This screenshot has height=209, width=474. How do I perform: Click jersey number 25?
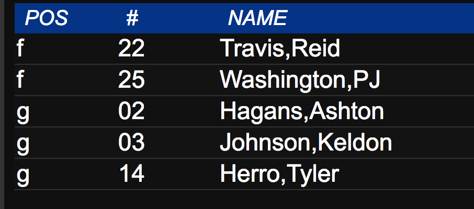131,80
